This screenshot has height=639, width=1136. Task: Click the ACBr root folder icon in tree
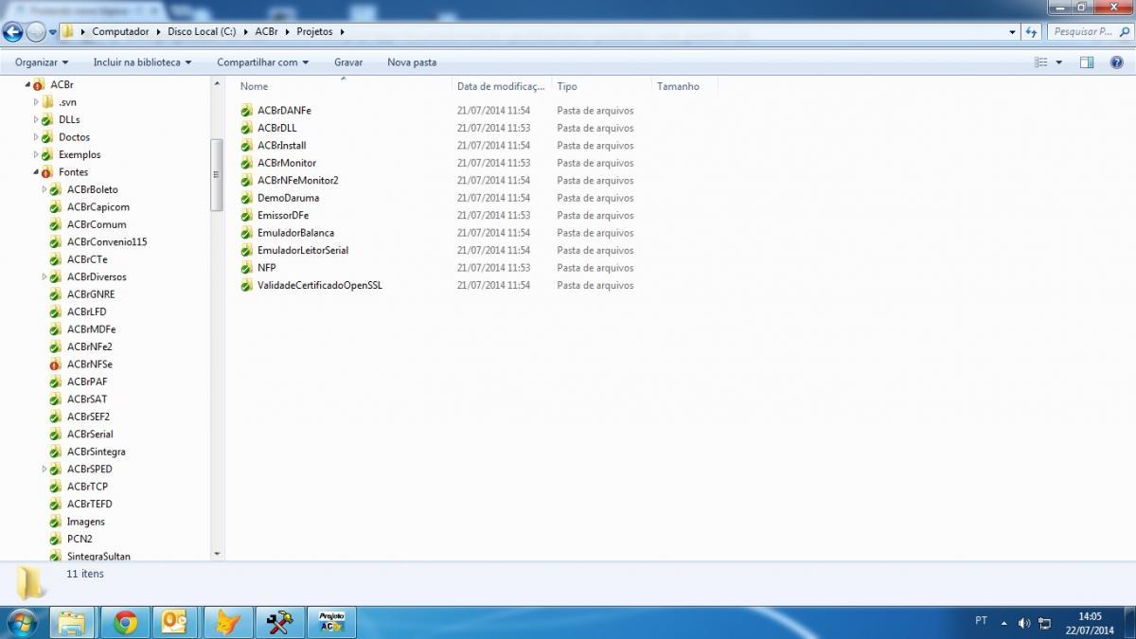click(38, 85)
